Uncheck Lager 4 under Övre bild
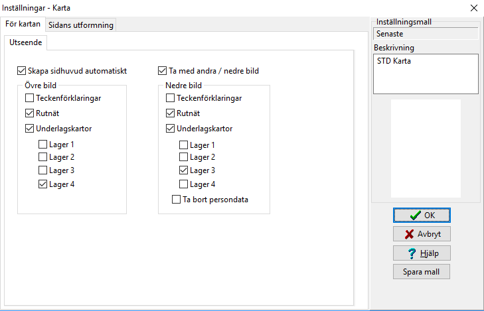484x311 pixels. tap(42, 184)
